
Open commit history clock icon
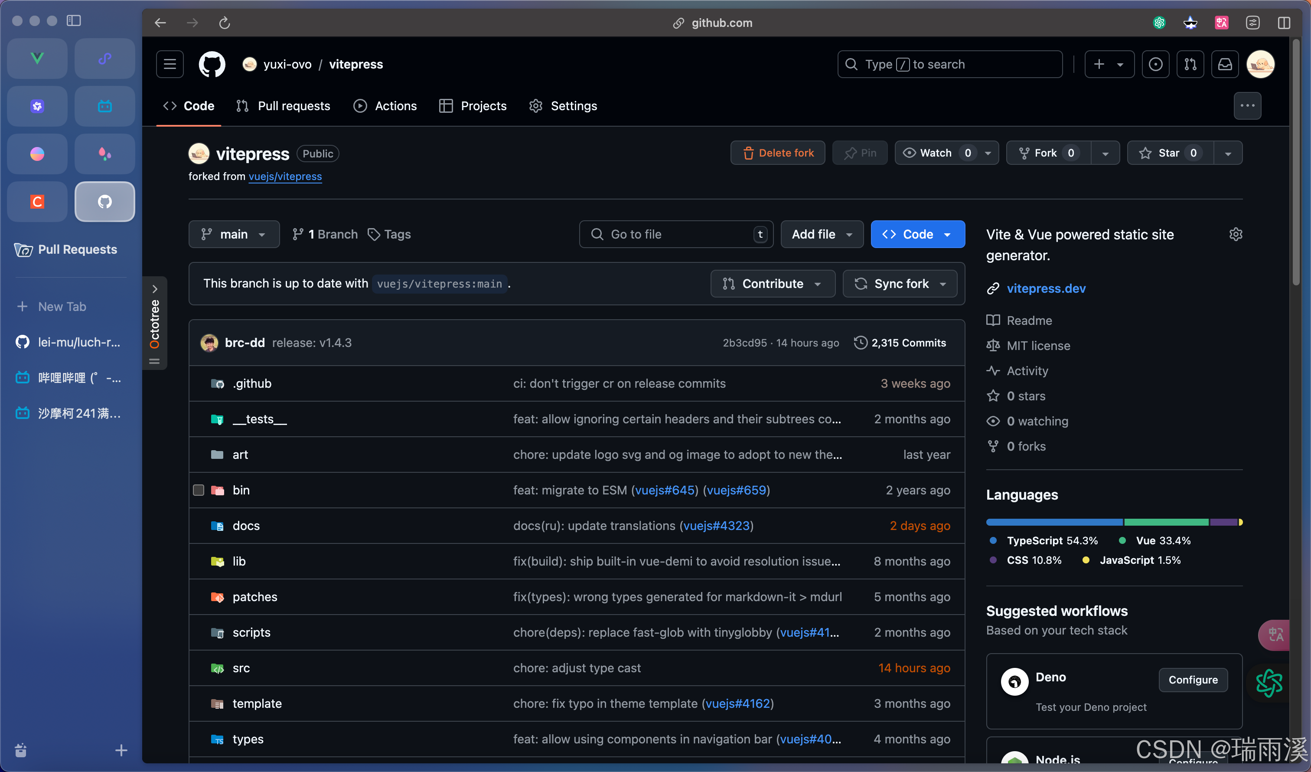click(x=860, y=343)
